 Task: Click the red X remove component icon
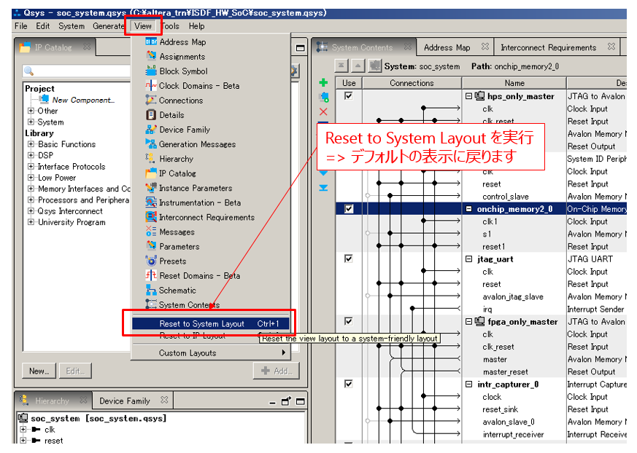tap(323, 111)
